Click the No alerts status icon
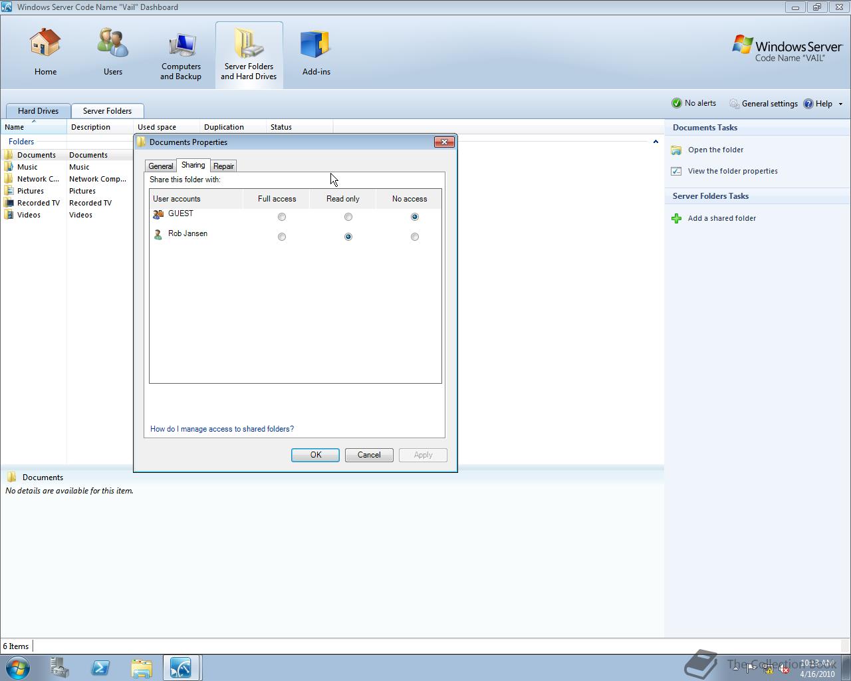This screenshot has width=851, height=681. click(x=677, y=103)
